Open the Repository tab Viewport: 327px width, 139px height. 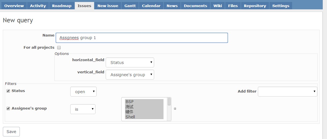(x=255, y=6)
